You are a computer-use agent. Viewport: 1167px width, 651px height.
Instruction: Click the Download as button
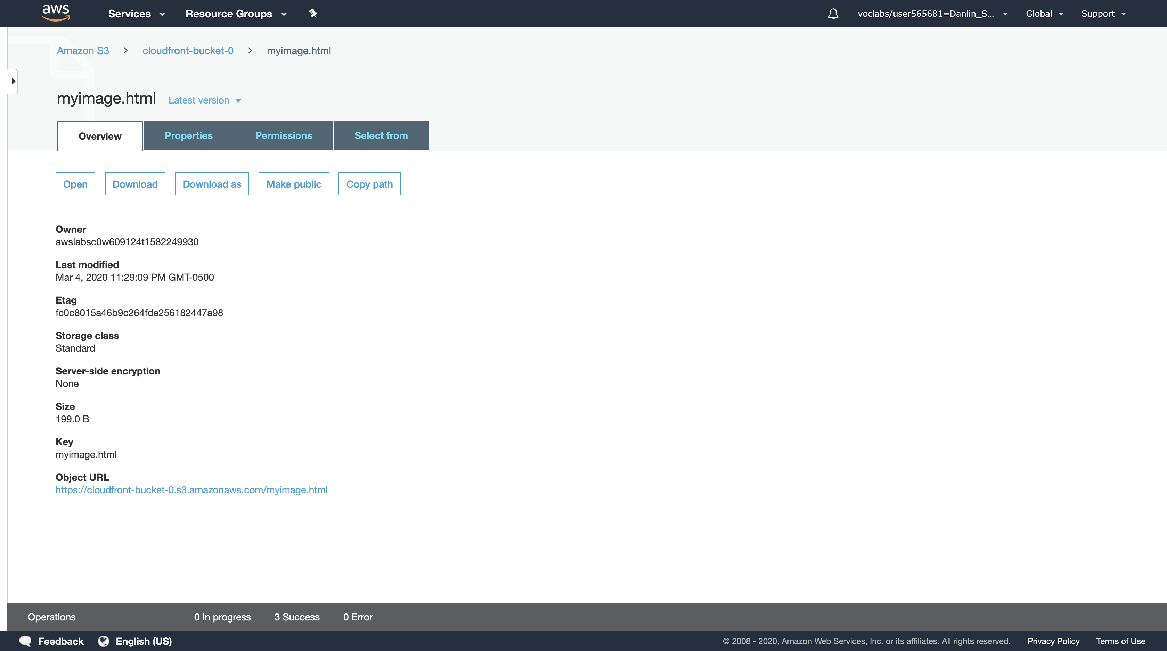click(212, 184)
